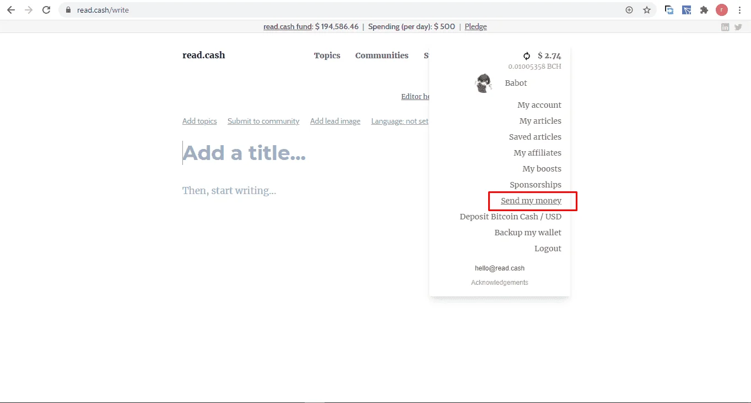Click the $ 194,586.46 fund amount

click(337, 26)
